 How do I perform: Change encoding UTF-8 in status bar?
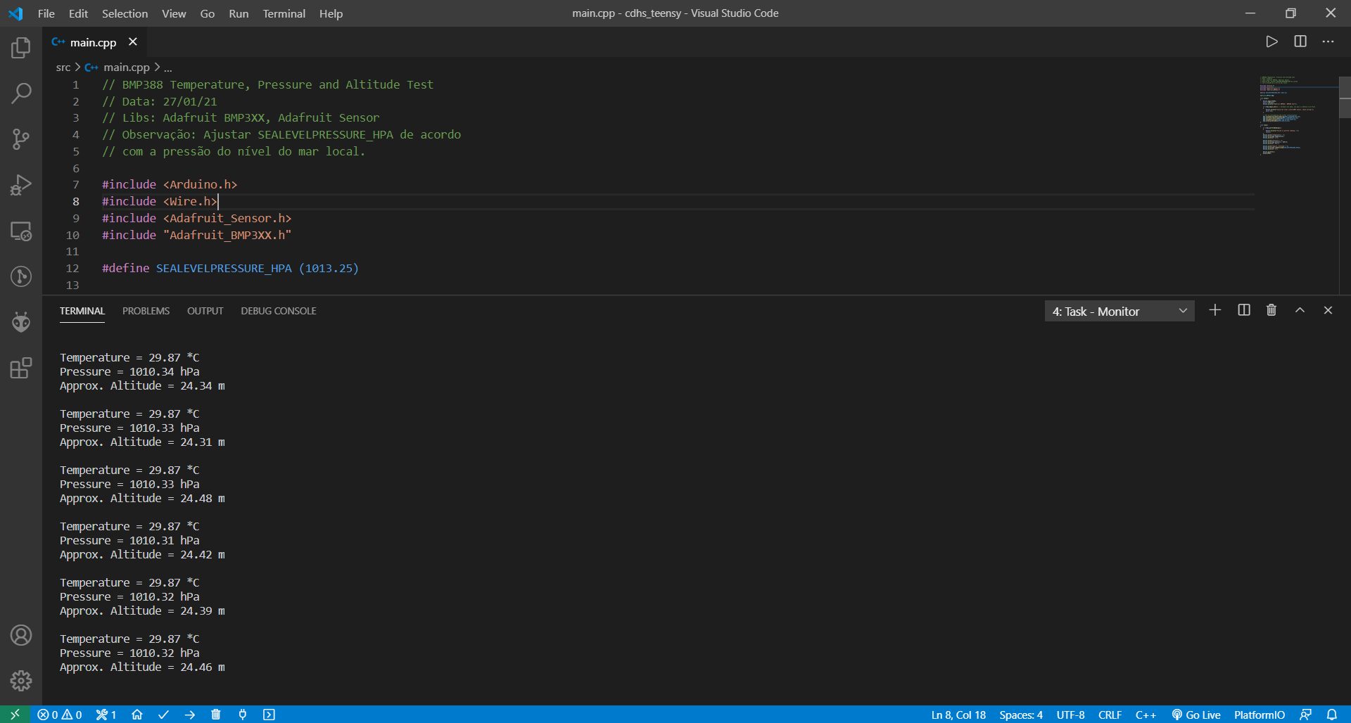pyautogui.click(x=1070, y=715)
